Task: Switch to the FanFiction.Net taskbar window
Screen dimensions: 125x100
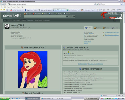Action: (48, 98)
